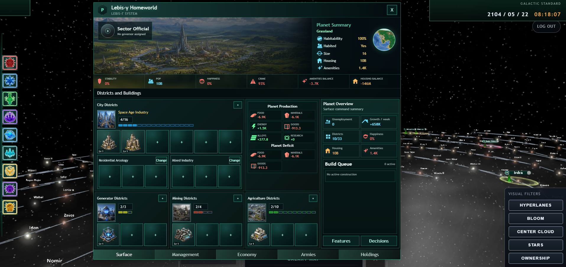Click the City Districts 4/16 progress bar

tap(156, 125)
